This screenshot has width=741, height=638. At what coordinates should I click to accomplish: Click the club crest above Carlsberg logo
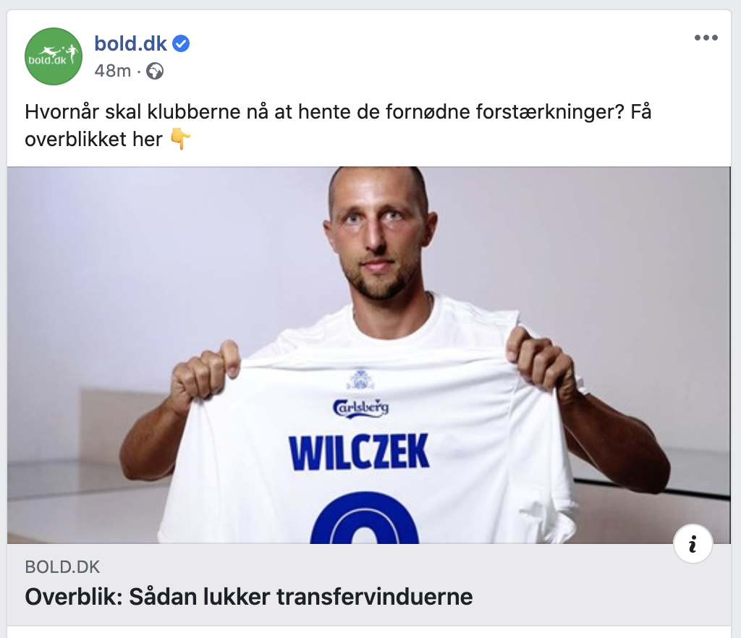pyautogui.click(x=360, y=380)
